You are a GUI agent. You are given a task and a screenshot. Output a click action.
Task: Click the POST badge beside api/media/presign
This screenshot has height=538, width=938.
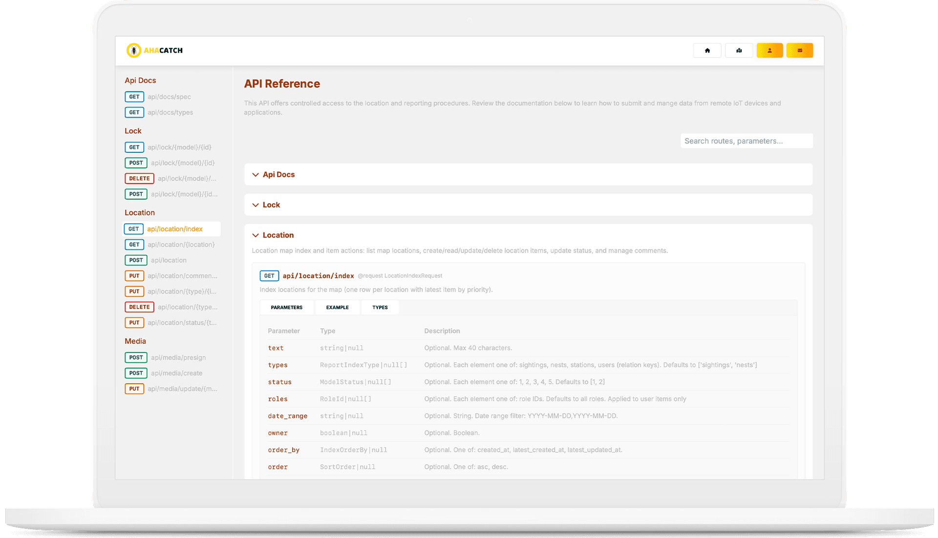136,357
